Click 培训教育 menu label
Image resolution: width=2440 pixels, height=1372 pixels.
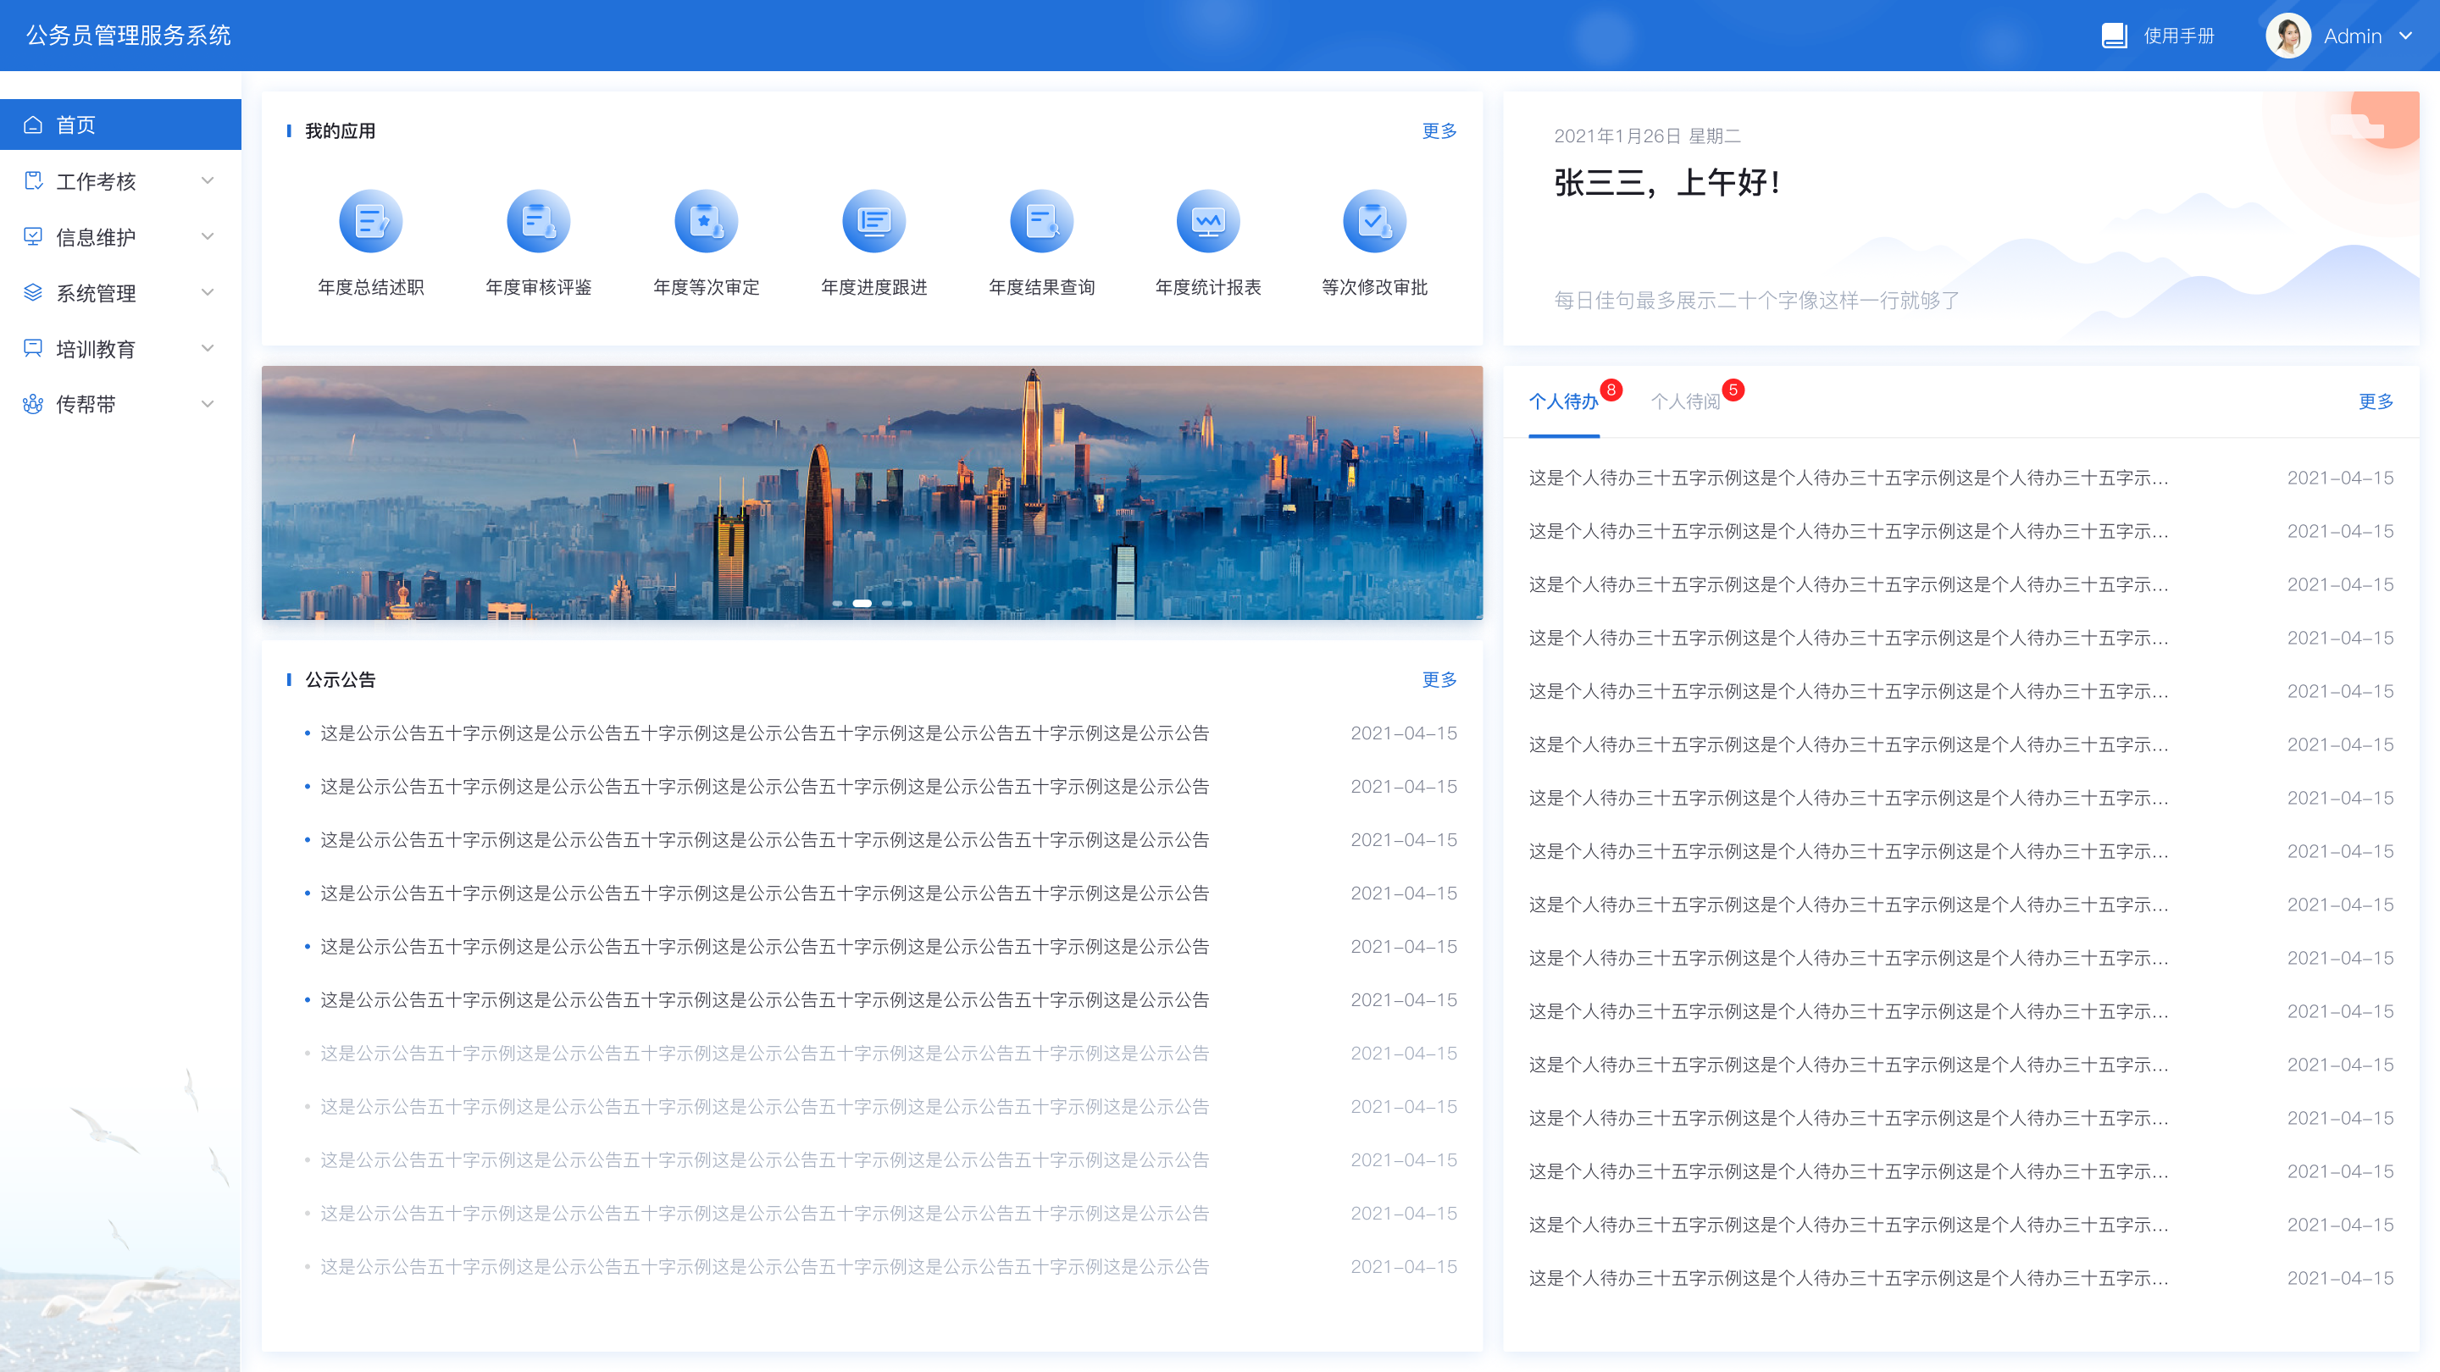pyautogui.click(x=96, y=348)
